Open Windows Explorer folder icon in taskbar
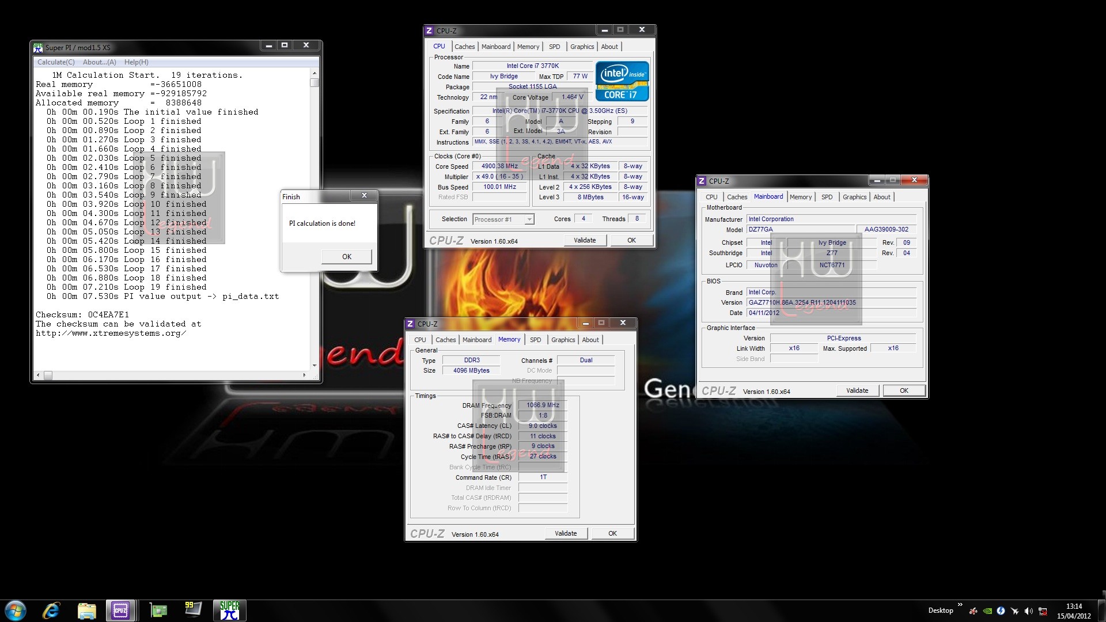The height and width of the screenshot is (622, 1106). pyautogui.click(x=86, y=610)
